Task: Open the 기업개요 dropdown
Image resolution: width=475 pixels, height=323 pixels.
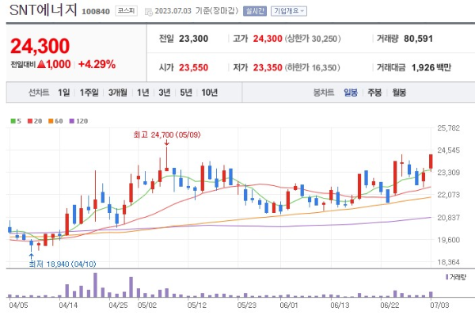Action: pos(289,11)
